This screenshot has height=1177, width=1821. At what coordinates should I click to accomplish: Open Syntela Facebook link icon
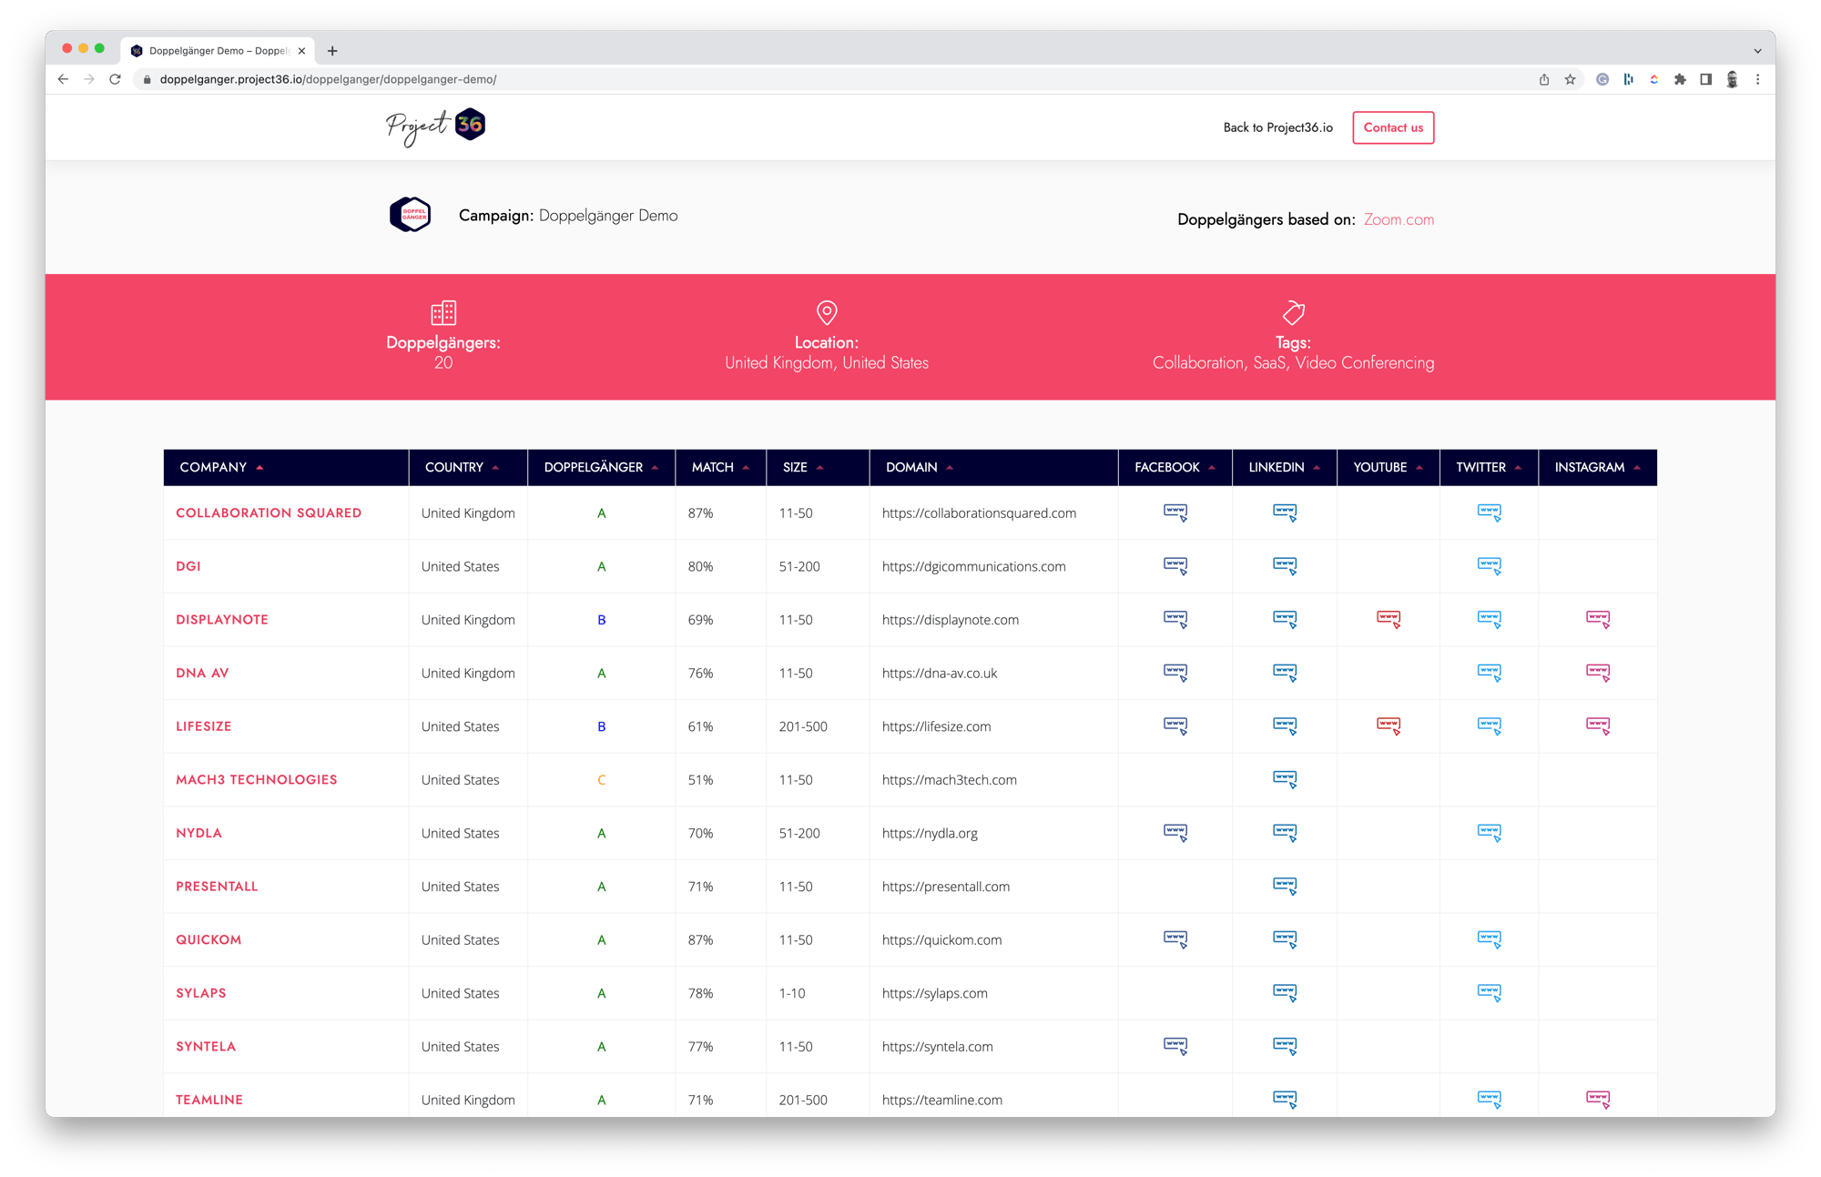tap(1175, 1047)
